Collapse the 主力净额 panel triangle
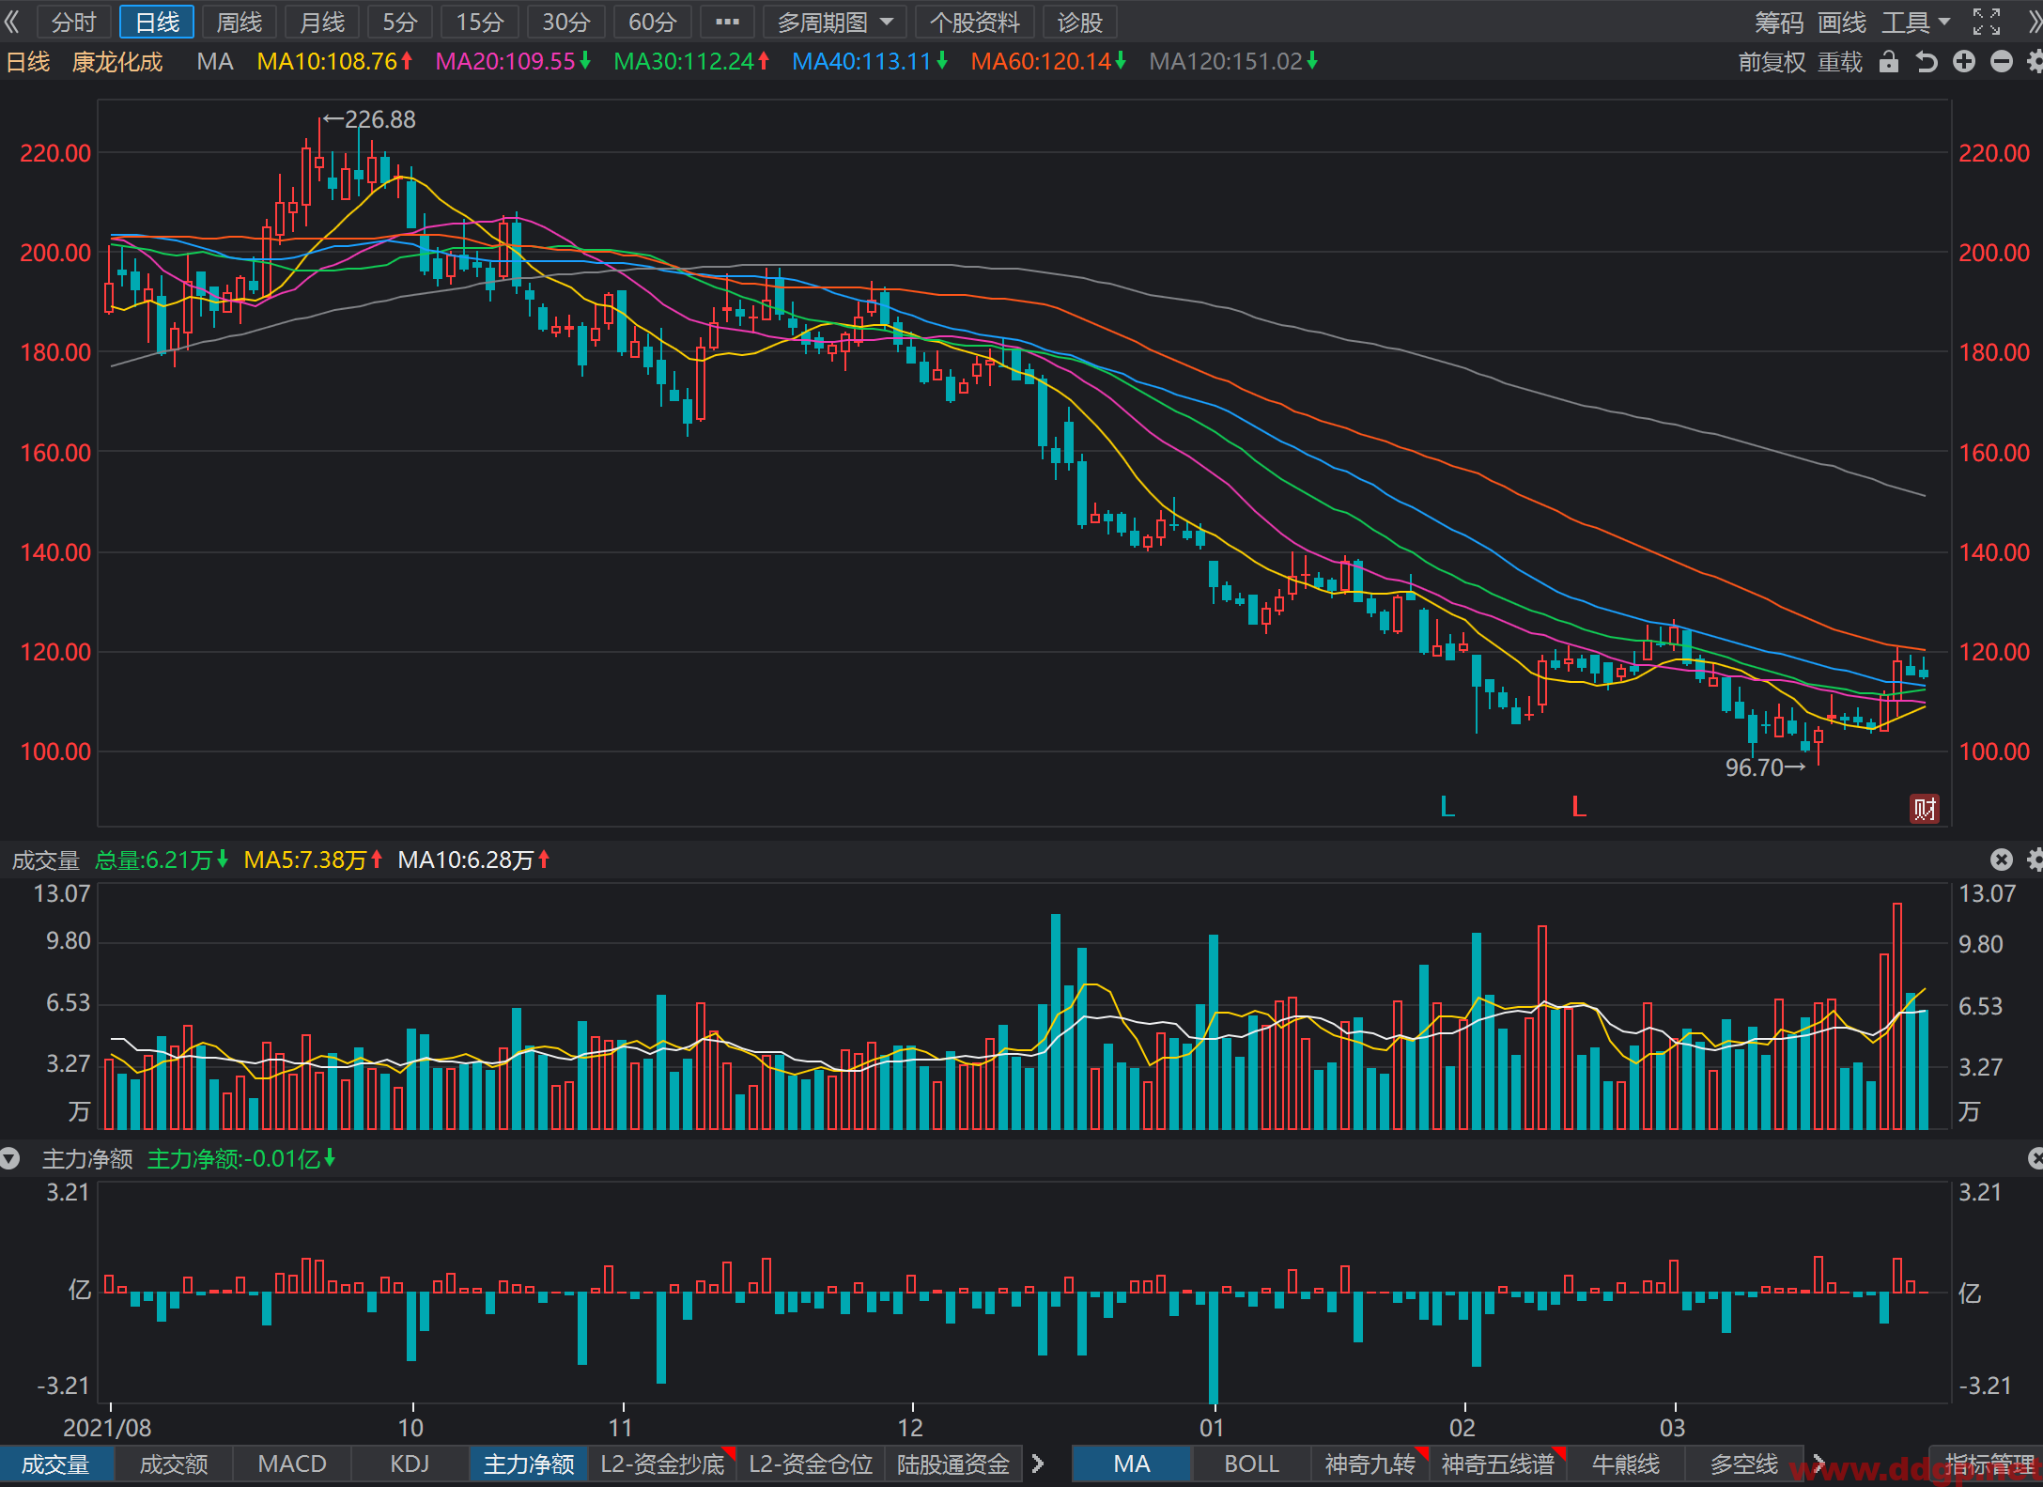 coord(10,1158)
